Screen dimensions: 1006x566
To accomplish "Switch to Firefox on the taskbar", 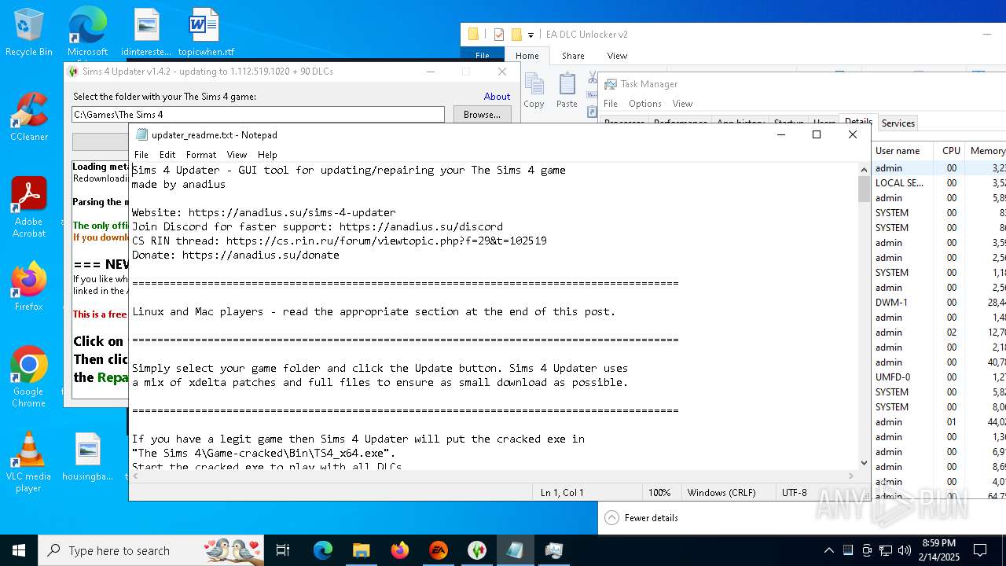I will [399, 550].
